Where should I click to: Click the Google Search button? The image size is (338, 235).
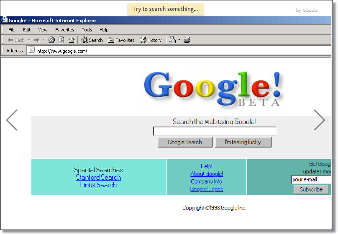pos(185,142)
